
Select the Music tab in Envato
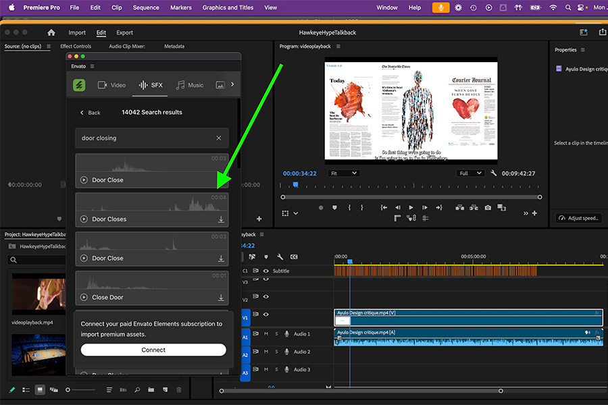tap(190, 85)
